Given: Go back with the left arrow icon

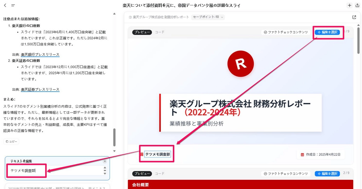Looking at the screenshot, I should (x=5, y=5).
